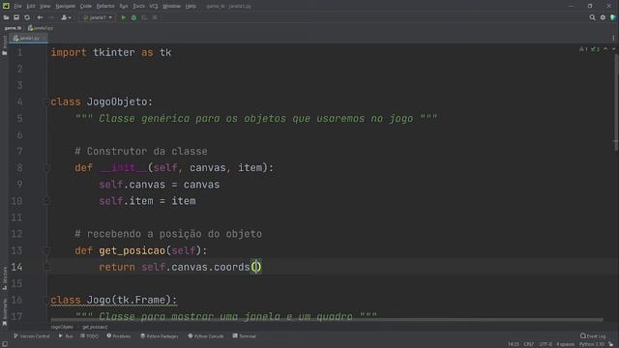Click the green Run button in toolbar
Image resolution: width=619 pixels, height=348 pixels.
tap(123, 17)
